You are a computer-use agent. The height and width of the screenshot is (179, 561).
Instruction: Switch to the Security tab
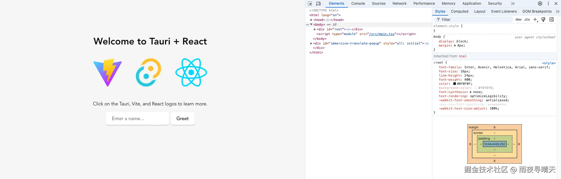(495, 4)
